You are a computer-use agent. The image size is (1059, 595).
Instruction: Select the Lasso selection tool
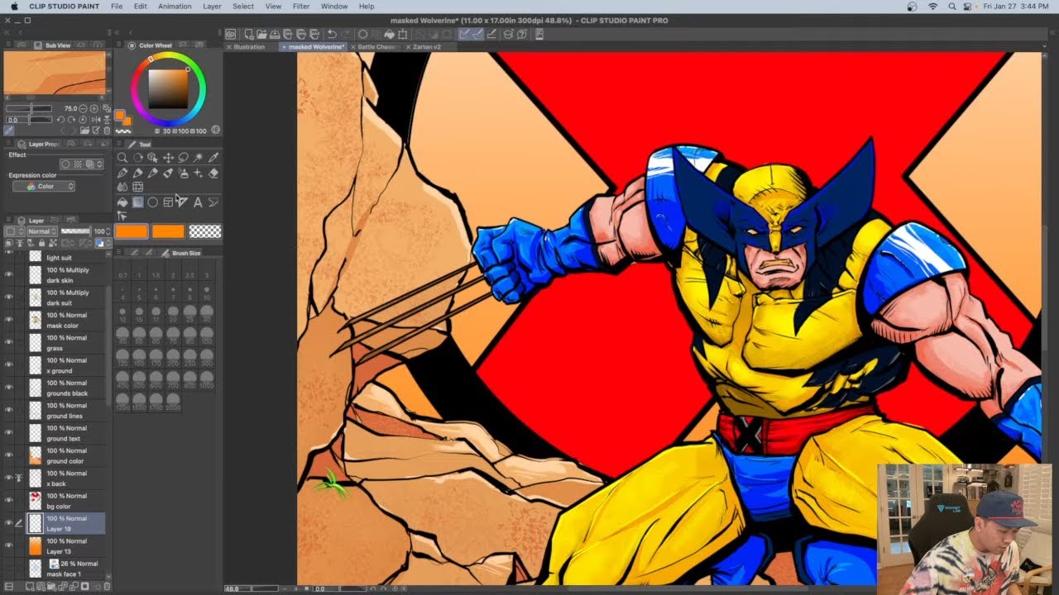183,158
